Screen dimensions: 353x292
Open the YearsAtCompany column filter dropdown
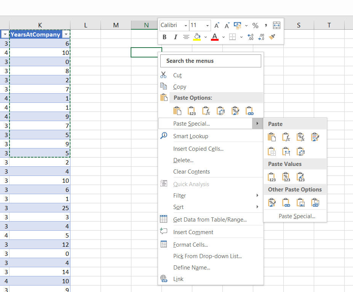coord(66,34)
